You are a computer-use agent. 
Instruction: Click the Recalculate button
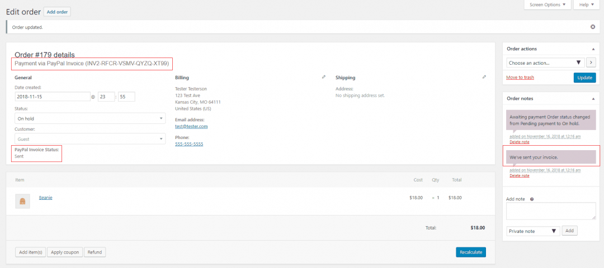point(471,252)
